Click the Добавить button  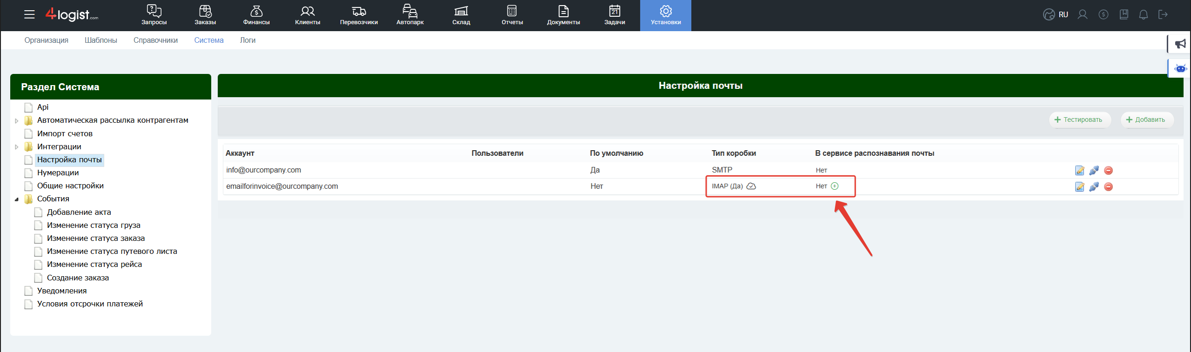tap(1146, 120)
